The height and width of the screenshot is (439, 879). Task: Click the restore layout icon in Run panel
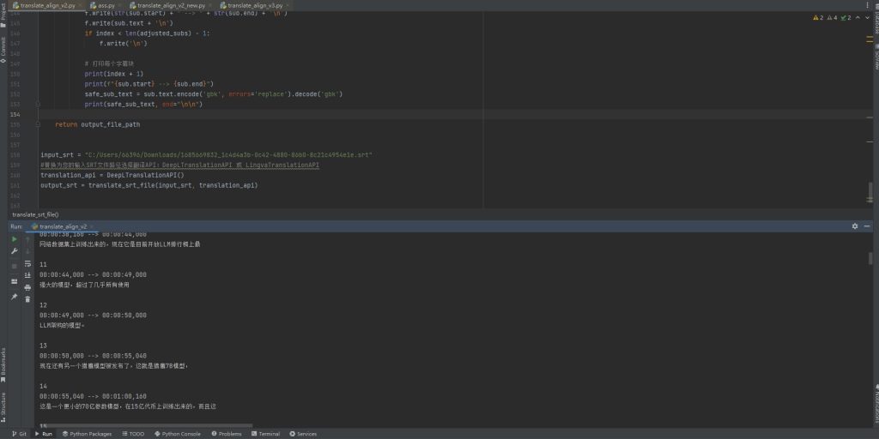pos(14,281)
